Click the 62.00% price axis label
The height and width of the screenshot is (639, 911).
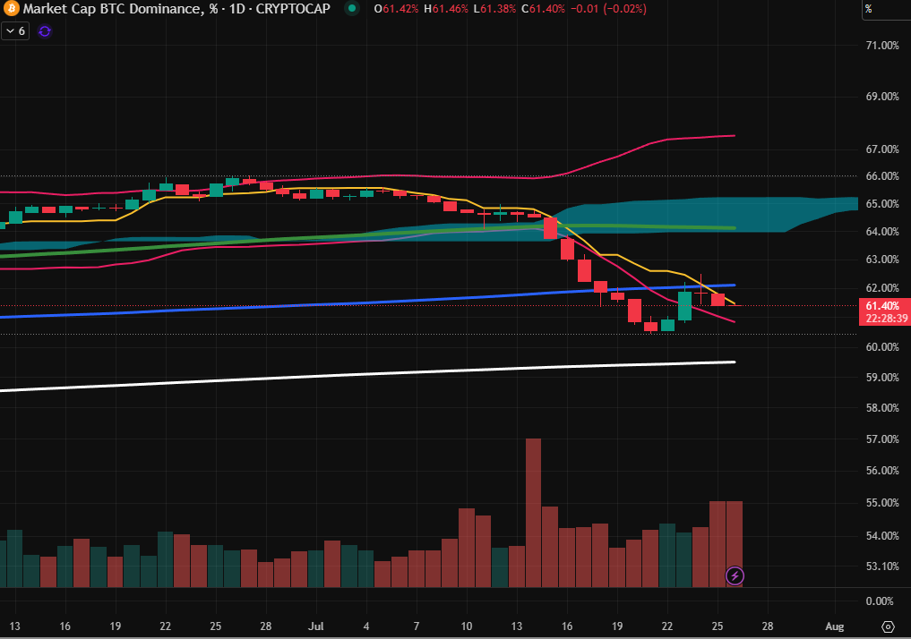pos(882,288)
